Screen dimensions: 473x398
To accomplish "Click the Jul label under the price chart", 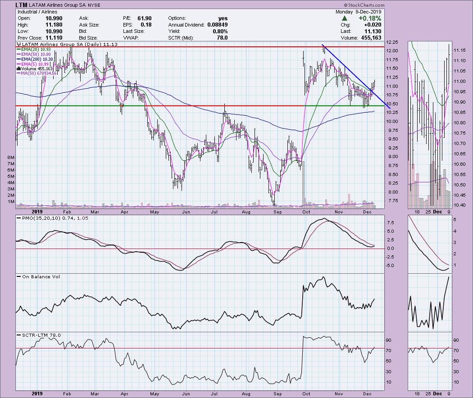I will [x=214, y=212].
